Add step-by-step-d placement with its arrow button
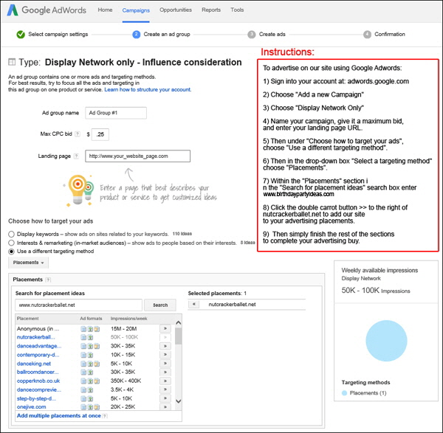The image size is (443, 433). (x=165, y=398)
